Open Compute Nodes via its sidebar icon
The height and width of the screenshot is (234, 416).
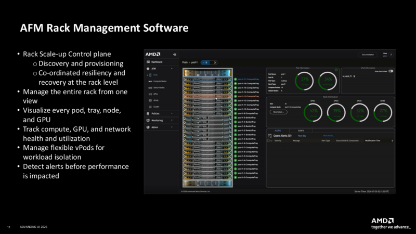(150, 81)
